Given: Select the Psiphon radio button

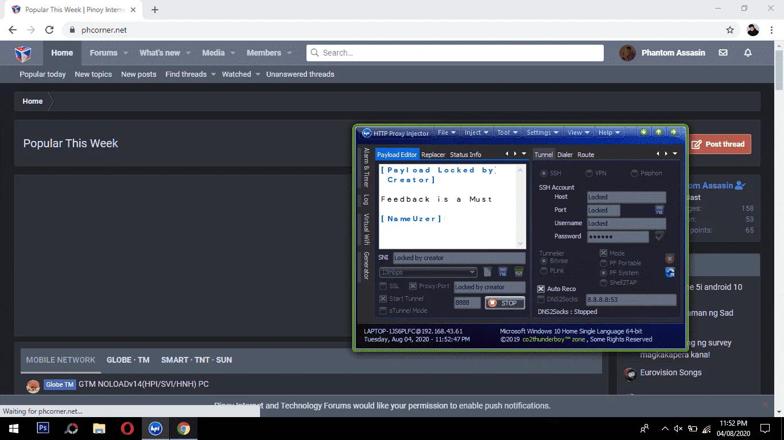Looking at the screenshot, I should (x=634, y=173).
